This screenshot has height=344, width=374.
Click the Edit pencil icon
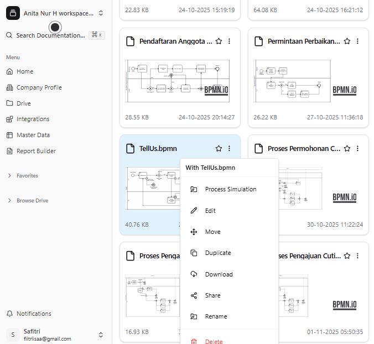[x=194, y=211]
